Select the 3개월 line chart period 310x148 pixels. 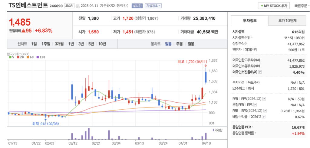coord(59,44)
